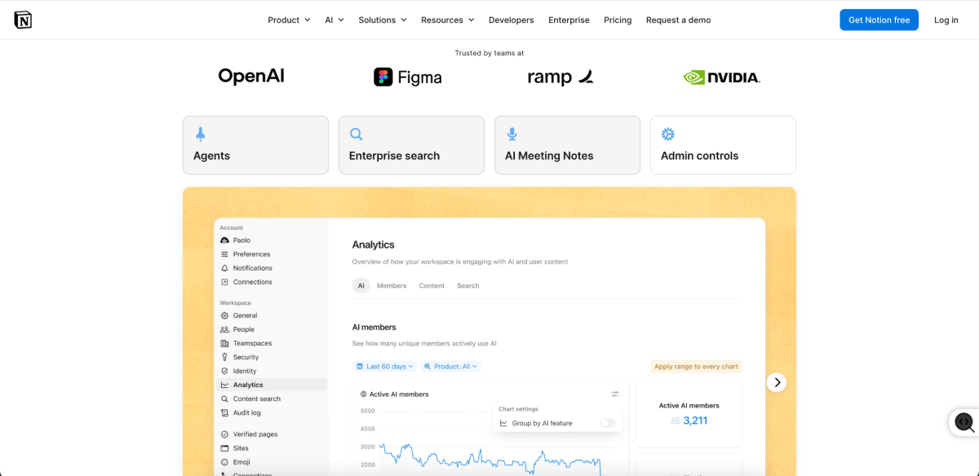Click Apply range to every chart

pos(696,367)
